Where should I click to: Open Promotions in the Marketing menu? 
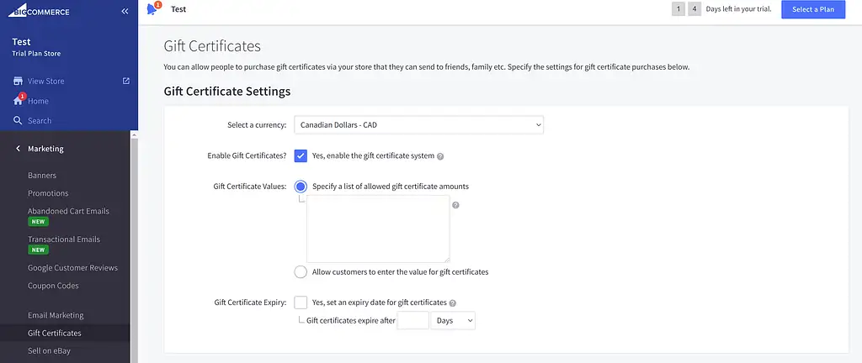tap(48, 193)
